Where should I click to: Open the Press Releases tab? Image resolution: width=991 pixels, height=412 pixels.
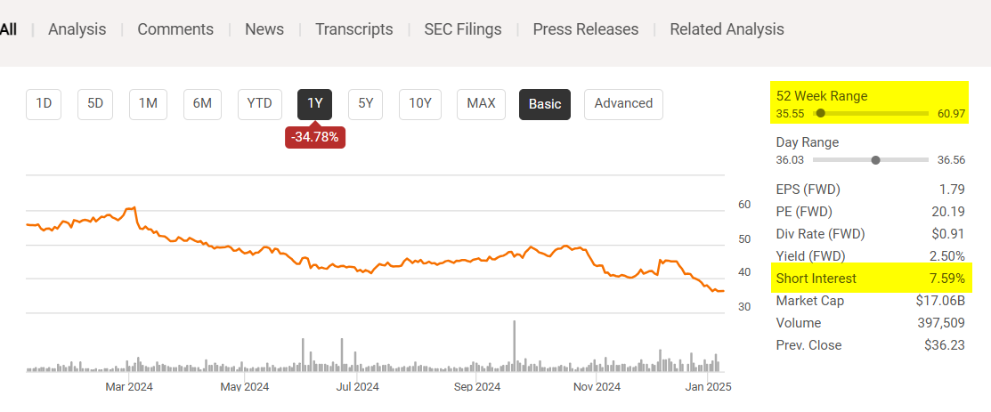(585, 29)
